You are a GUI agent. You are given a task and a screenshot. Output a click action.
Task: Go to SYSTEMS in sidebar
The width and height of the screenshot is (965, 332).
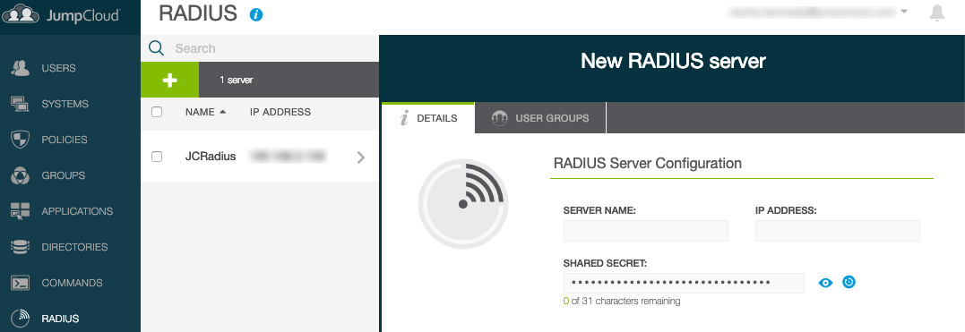[x=65, y=104]
